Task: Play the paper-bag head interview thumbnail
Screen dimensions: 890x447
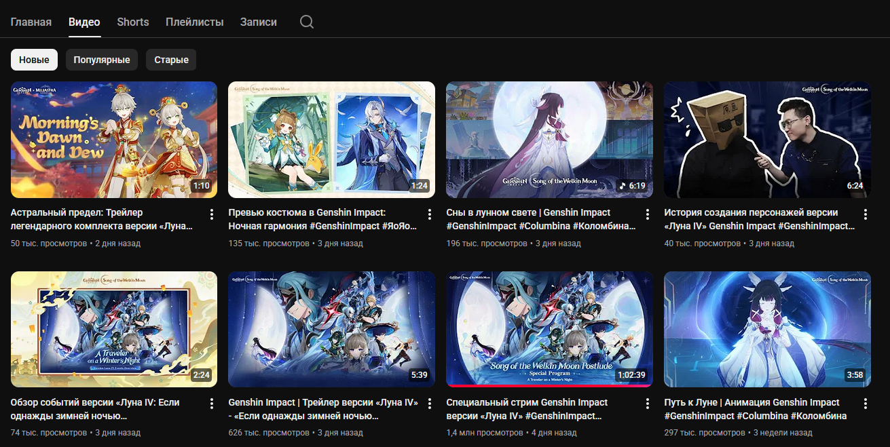Action: tap(768, 140)
